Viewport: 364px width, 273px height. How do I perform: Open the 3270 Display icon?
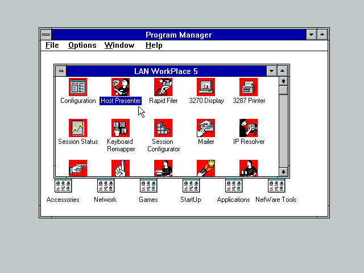206,87
